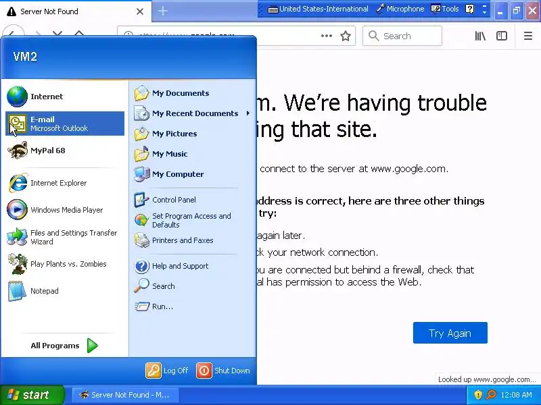Open a new browser tab

[163, 11]
